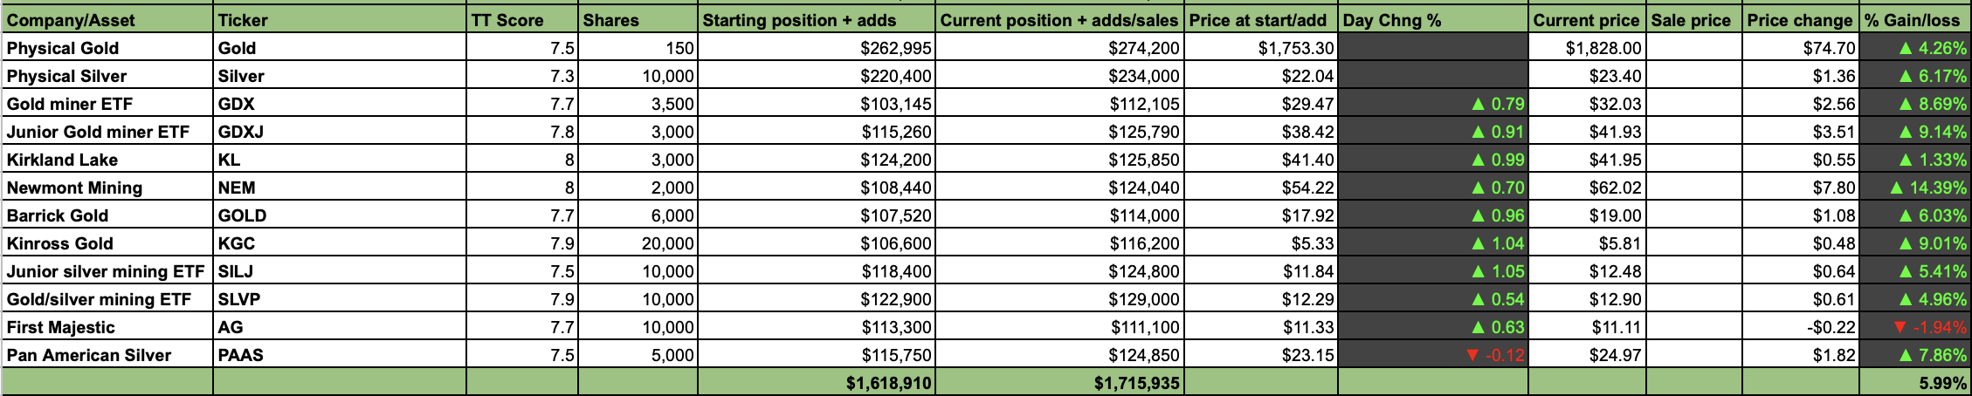Select Barrick Gold's GOLD ticker cell
The width and height of the screenshot is (1972, 396).
click(x=340, y=215)
